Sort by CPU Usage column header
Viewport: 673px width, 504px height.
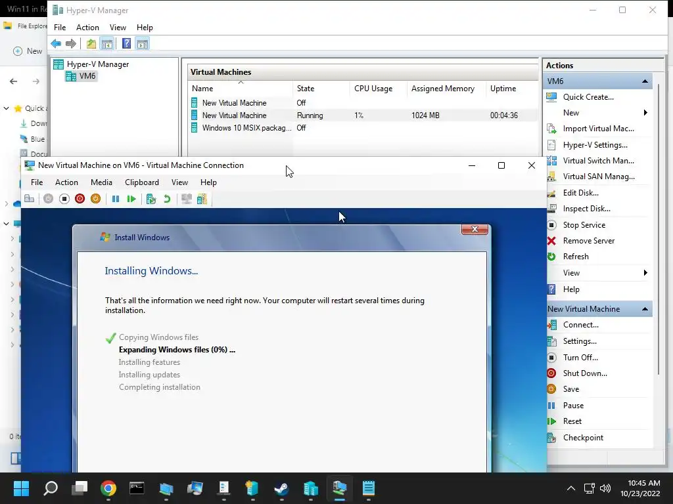click(x=378, y=89)
